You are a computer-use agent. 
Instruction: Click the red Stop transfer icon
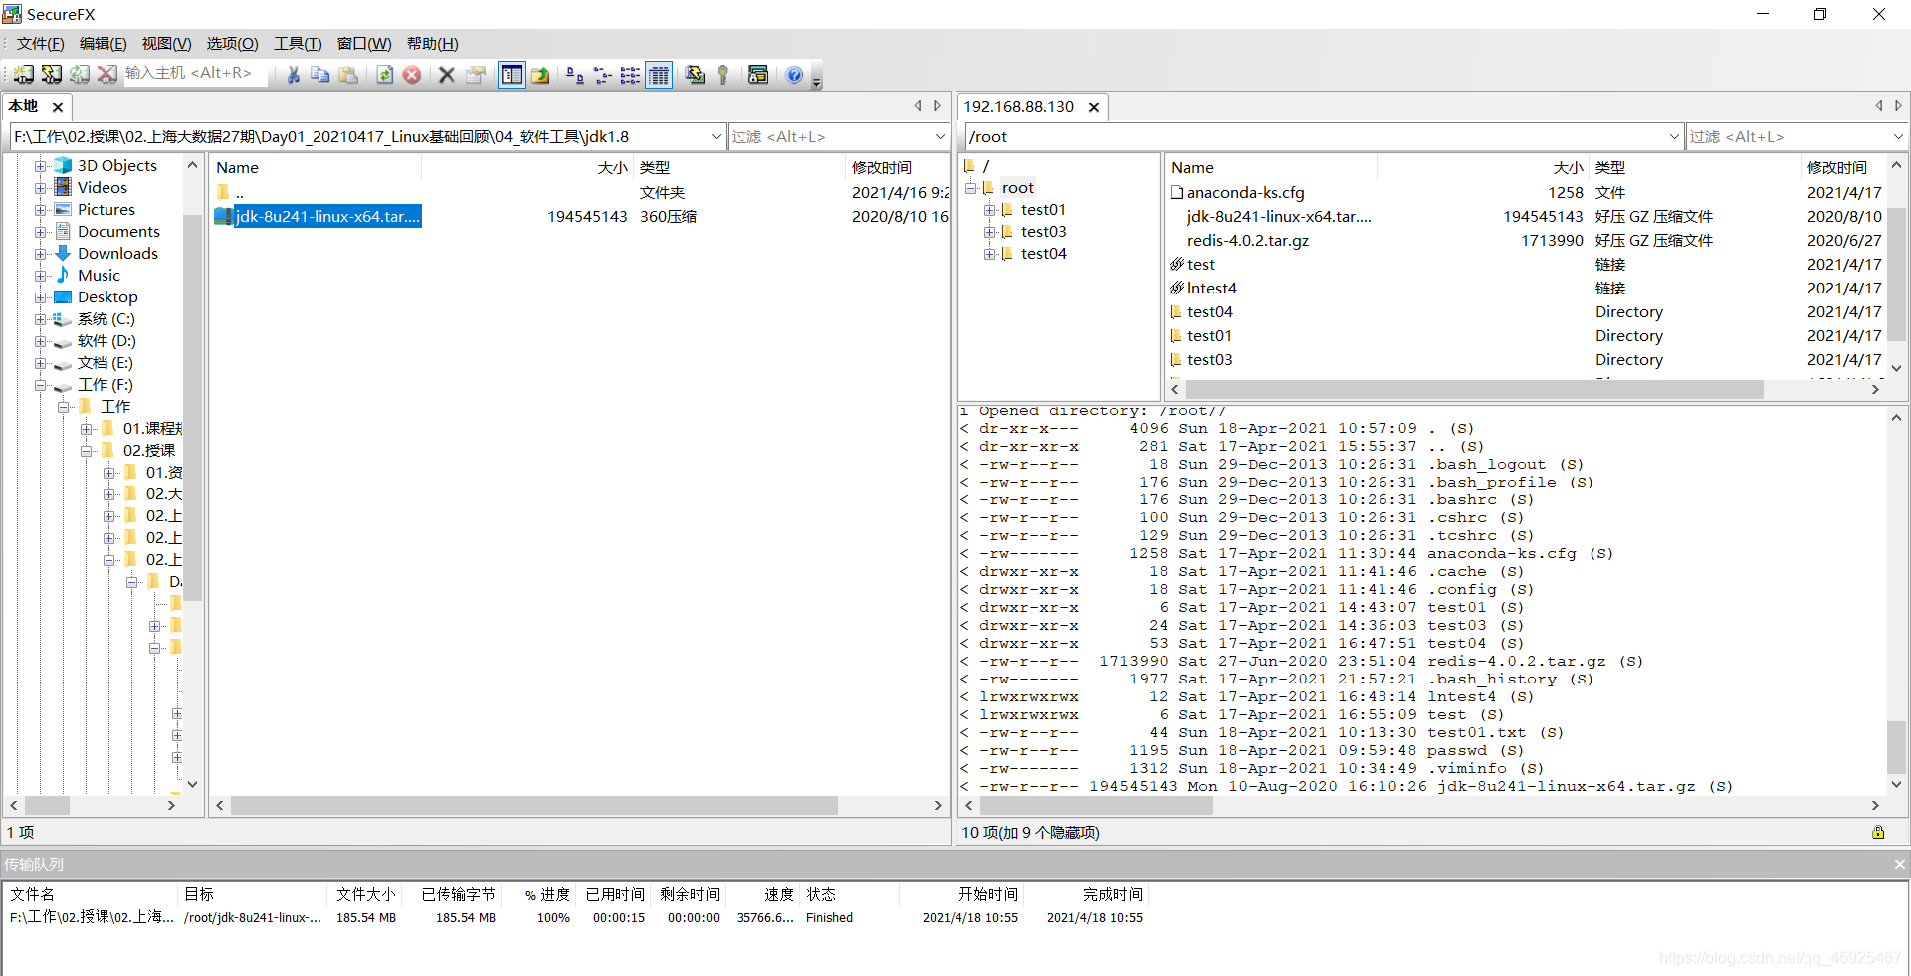tap(412, 75)
